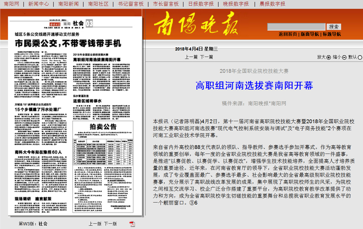Click the 第W3版:社会 page label
This screenshot has height=229, width=363.
33,224
